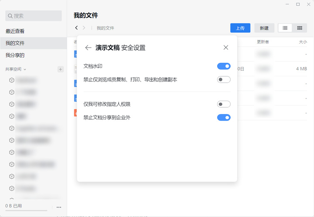Click the 更新者 column header
Viewport: 314px width, 217px height.
click(x=263, y=42)
